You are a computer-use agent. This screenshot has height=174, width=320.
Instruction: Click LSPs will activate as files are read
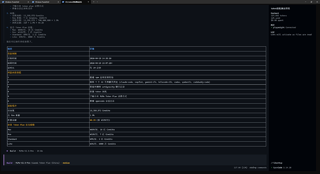(291, 35)
